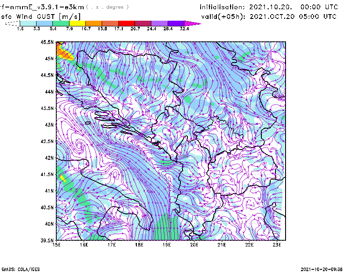
Task: Click the legend value 7.9
Action: (70, 29)
